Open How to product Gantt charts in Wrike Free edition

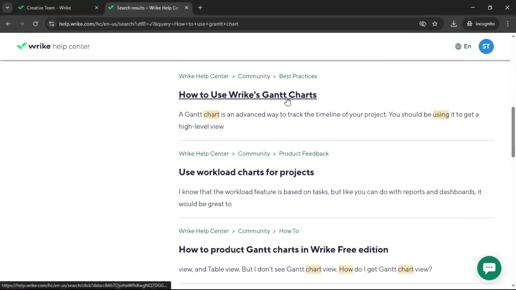283,249
